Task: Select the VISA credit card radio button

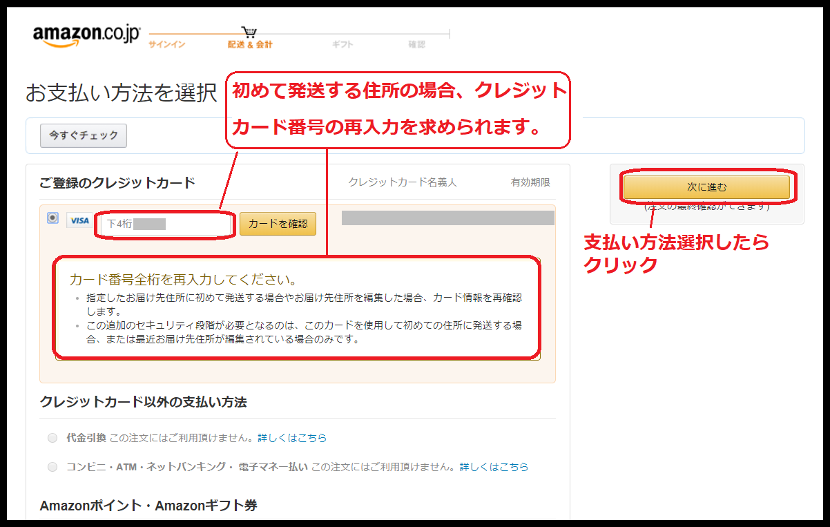Action: pyautogui.click(x=52, y=218)
